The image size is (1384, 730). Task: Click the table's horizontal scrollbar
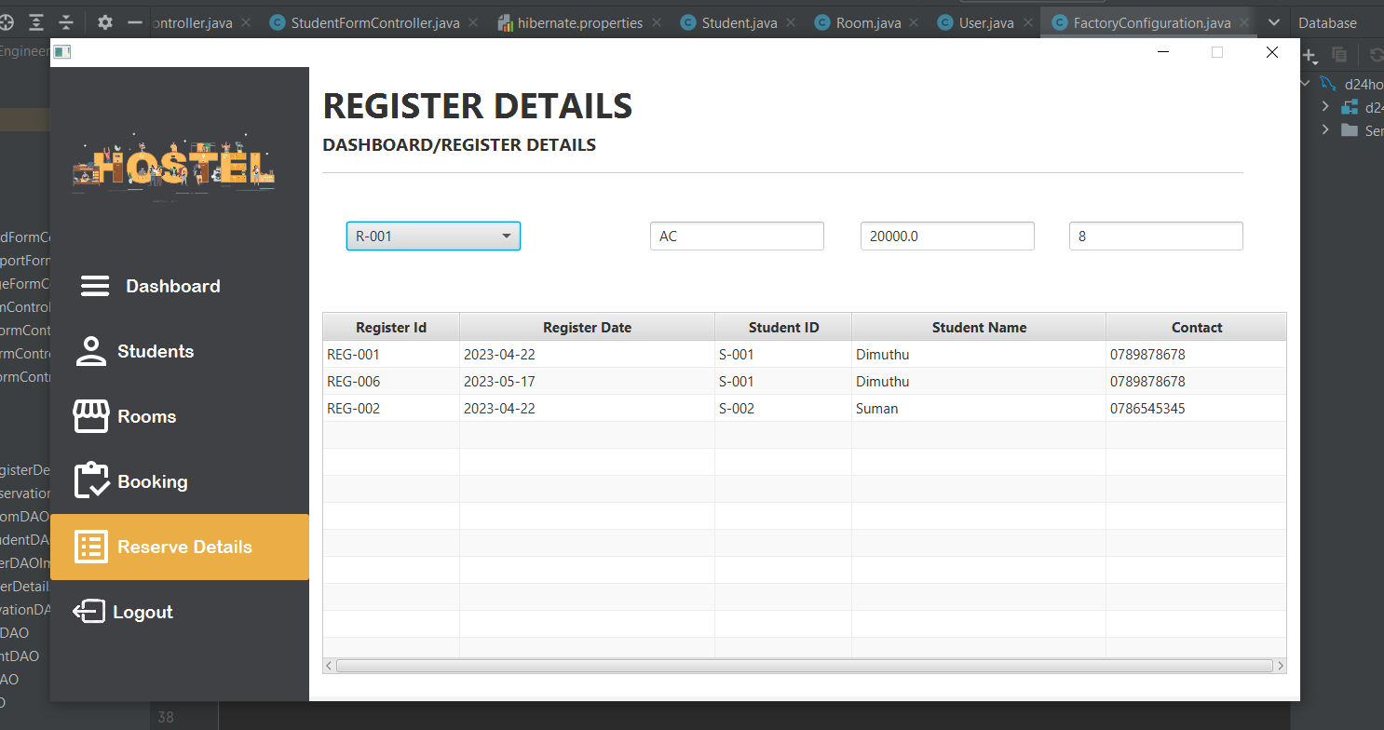[805, 666]
